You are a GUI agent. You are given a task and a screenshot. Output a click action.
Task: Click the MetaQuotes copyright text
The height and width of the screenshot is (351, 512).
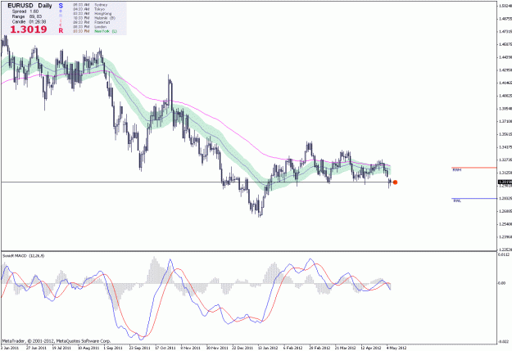pos(57,341)
